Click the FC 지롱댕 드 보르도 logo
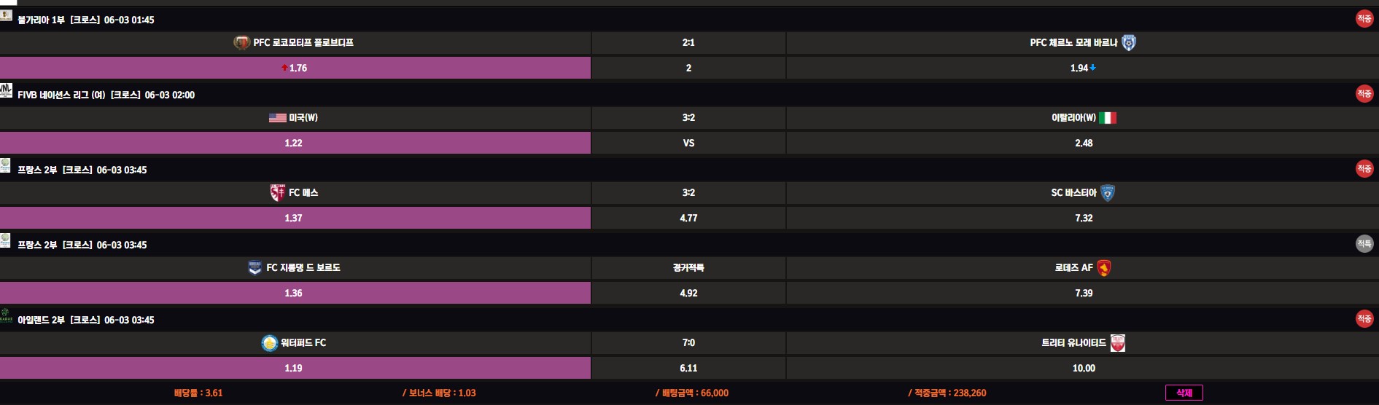The image size is (1379, 405). coord(255,268)
